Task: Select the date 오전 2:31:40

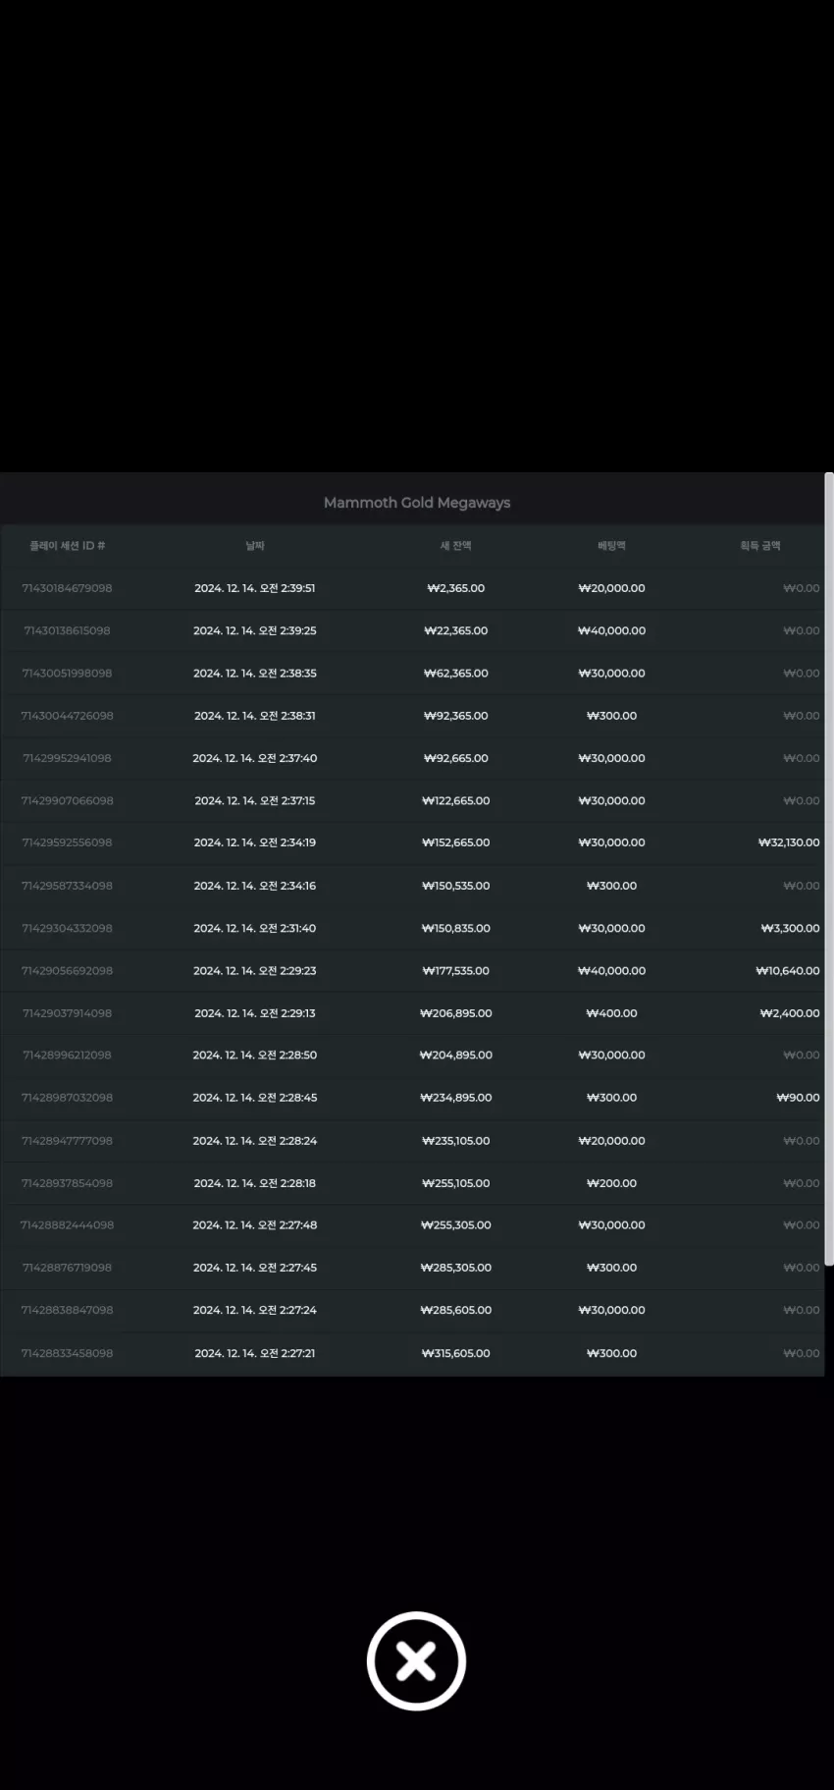Action: click(255, 928)
